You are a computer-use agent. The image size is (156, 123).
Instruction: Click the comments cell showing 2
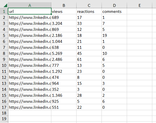(x=114, y=95)
